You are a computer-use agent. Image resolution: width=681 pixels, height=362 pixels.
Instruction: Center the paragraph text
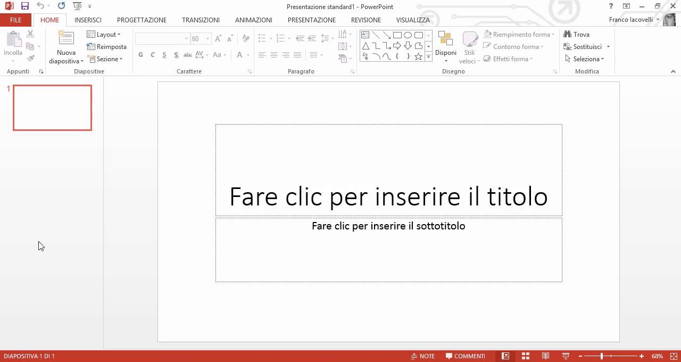click(x=273, y=55)
